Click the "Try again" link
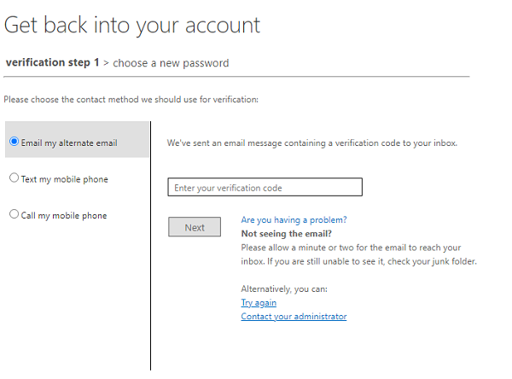 [x=259, y=303]
